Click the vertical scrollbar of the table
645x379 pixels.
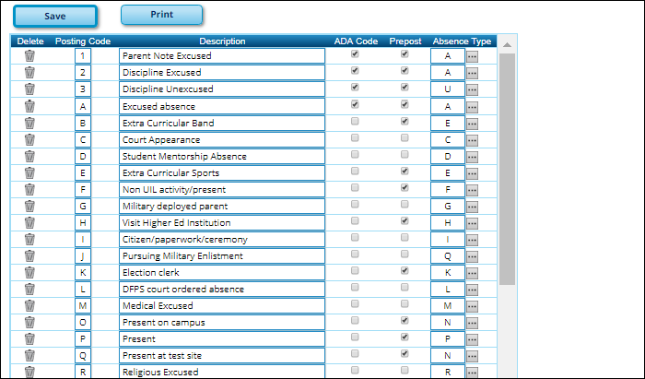(507, 166)
